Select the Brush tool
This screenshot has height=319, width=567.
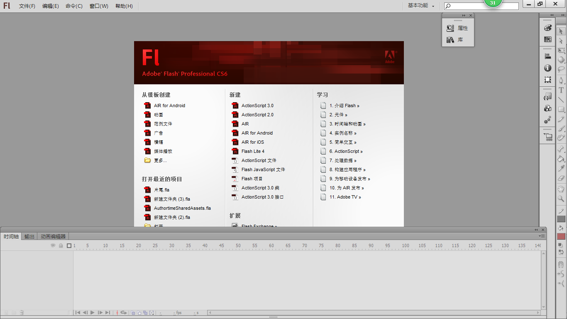click(561, 128)
